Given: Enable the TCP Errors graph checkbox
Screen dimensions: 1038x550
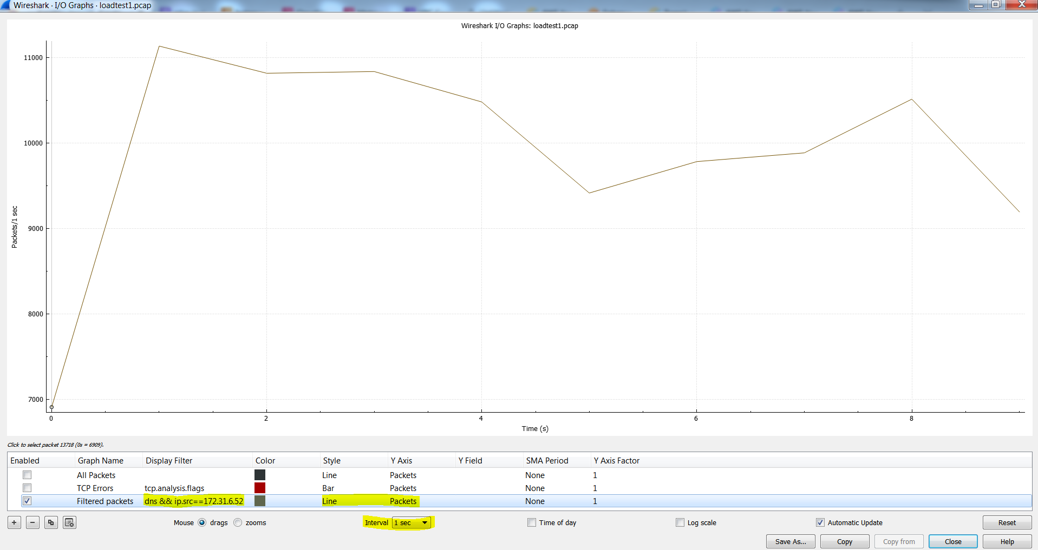Looking at the screenshot, I should point(27,488).
